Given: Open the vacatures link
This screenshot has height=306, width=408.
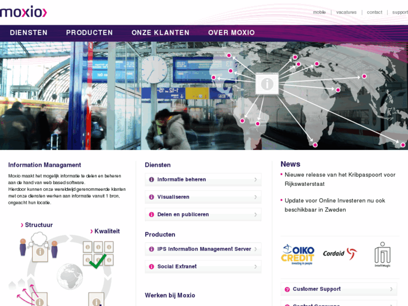Looking at the screenshot, I should point(346,12).
